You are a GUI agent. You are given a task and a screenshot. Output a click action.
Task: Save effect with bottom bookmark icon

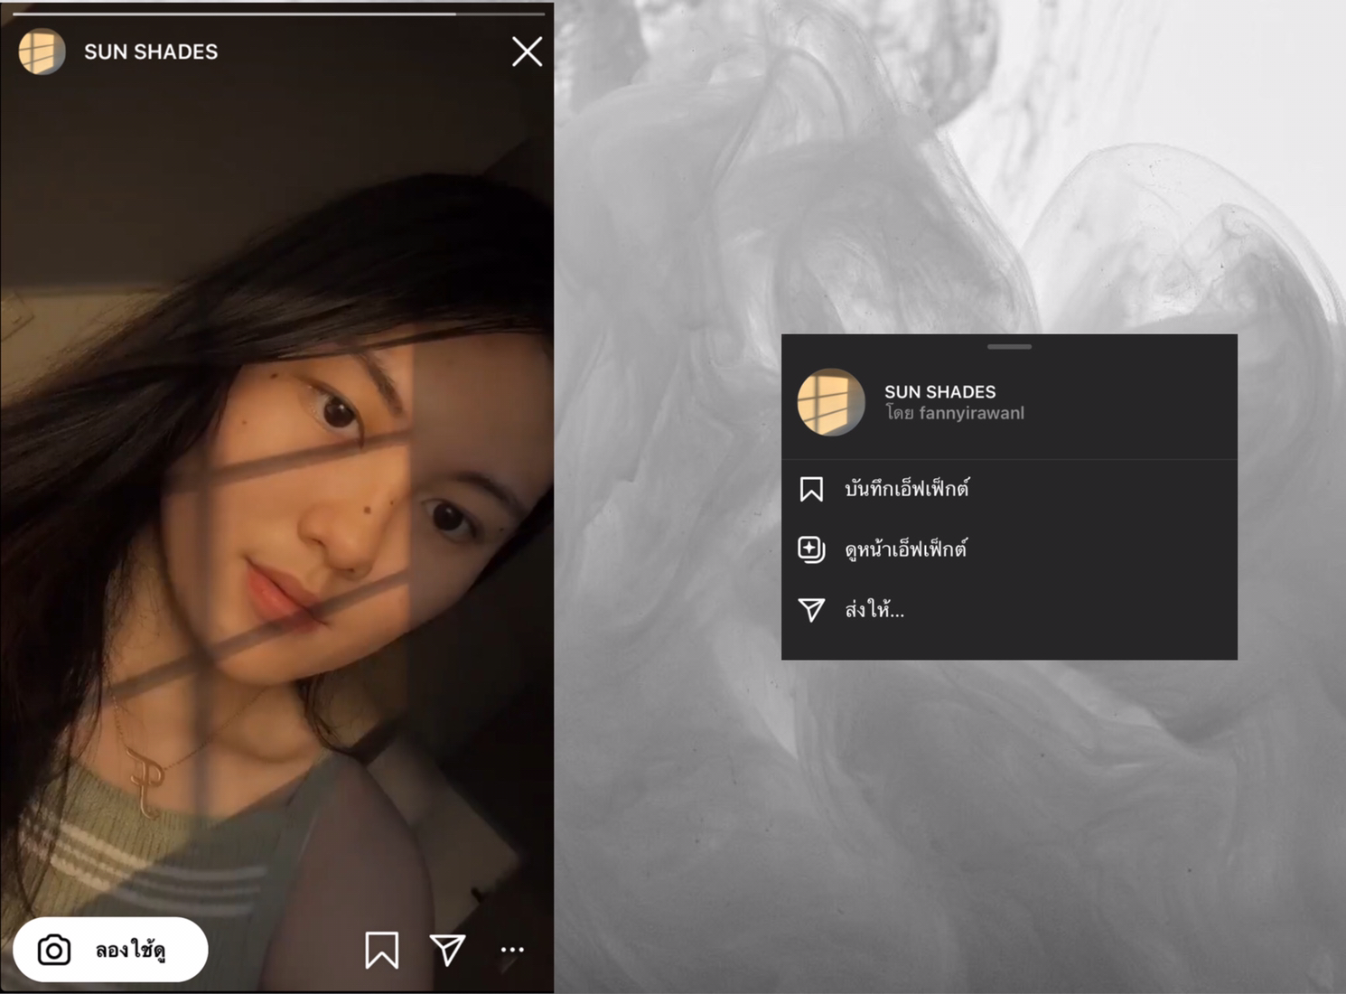pos(381,950)
